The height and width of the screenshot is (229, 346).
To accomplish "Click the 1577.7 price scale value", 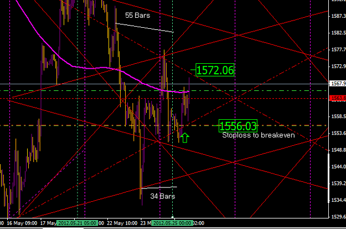I will [x=338, y=49].
